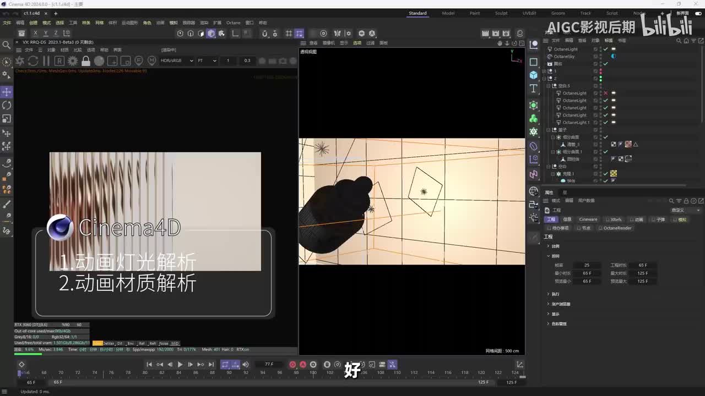705x396 pixels.
Task: Toggle the OctaneLight.1 green checkmark
Action: [606, 122]
